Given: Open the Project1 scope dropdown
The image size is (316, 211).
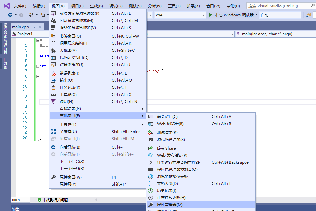Looking at the screenshot, I should (x=30, y=34).
